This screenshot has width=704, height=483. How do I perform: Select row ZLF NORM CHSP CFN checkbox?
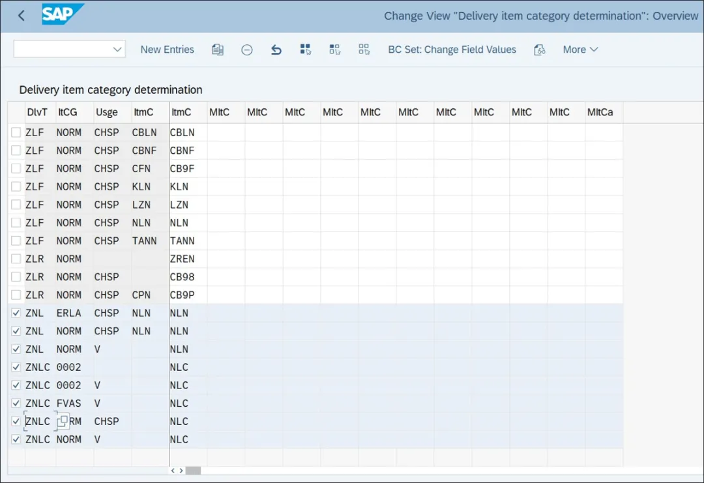click(x=16, y=168)
